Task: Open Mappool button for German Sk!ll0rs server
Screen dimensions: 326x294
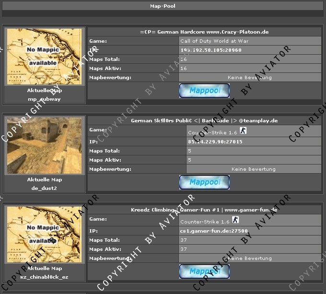Action: pyautogui.click(x=204, y=182)
